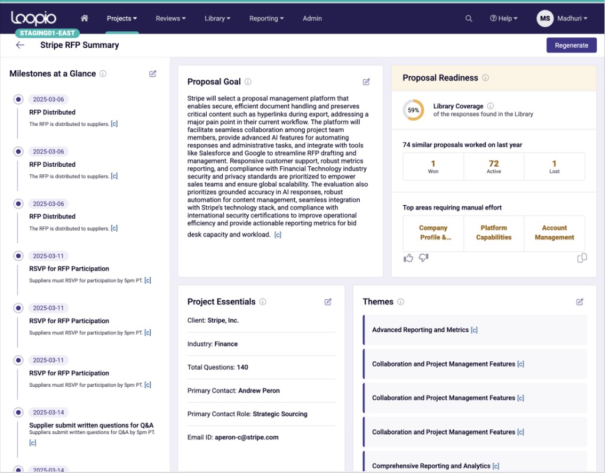The height and width of the screenshot is (473, 605).
Task: Click the Stripe RFP Summary title
Action: [x=80, y=45]
